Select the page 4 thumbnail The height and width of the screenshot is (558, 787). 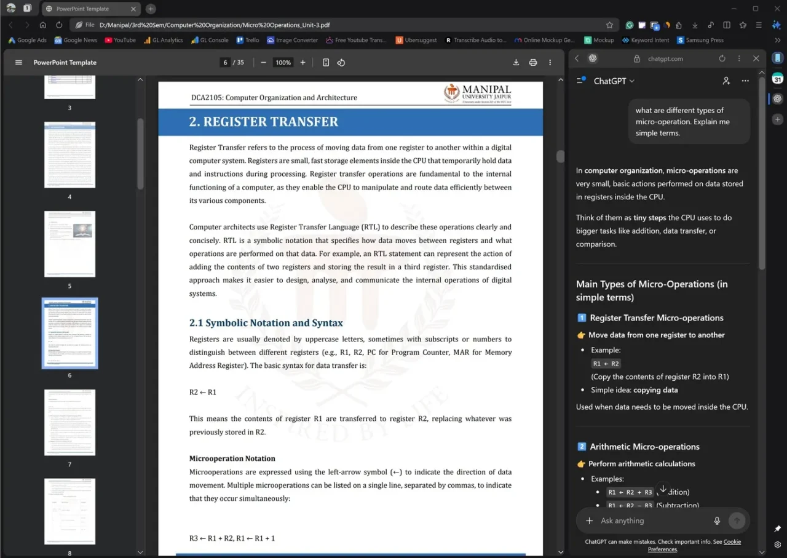pyautogui.click(x=69, y=155)
